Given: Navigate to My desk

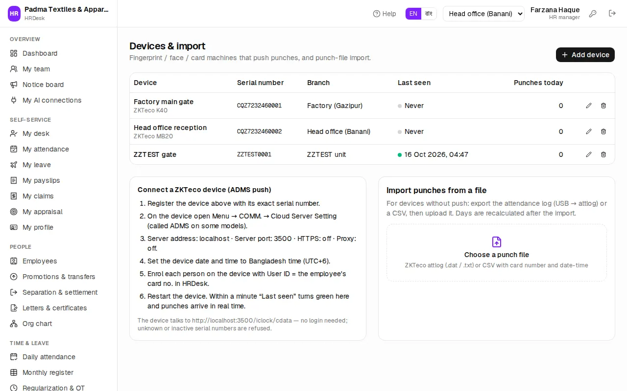Looking at the screenshot, I should tap(59, 133).
